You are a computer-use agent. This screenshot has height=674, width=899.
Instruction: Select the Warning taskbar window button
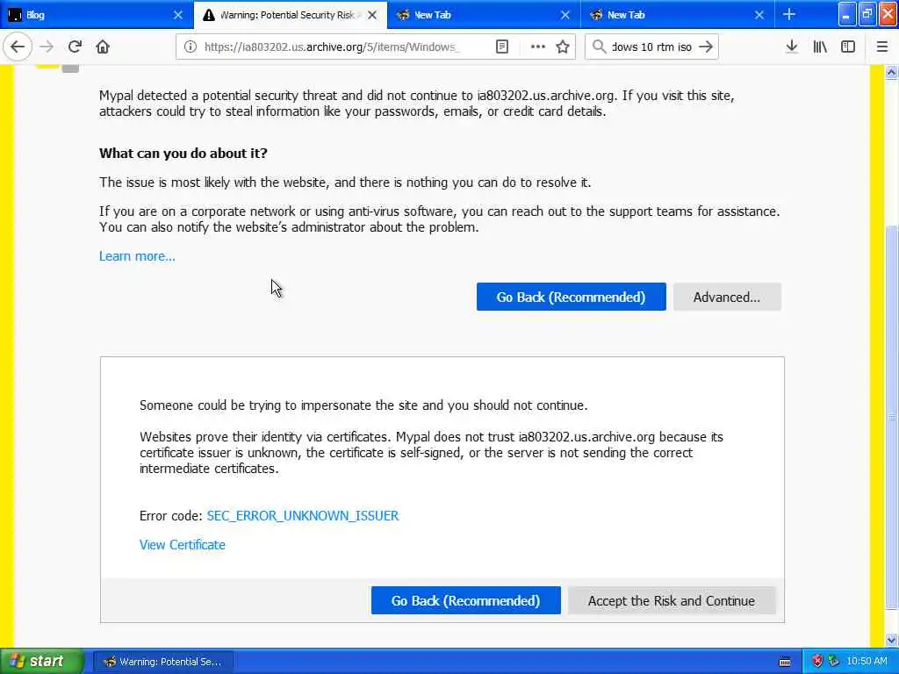coord(162,662)
